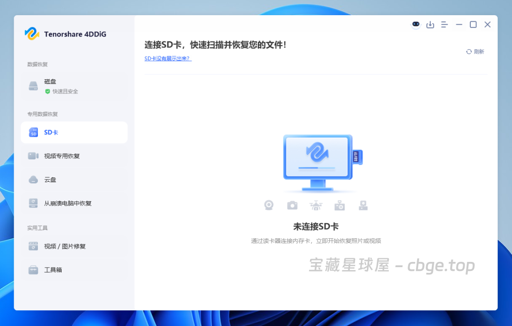This screenshot has height=326, width=512.
Task: Open the hamburger menu icon
Action: 445,24
